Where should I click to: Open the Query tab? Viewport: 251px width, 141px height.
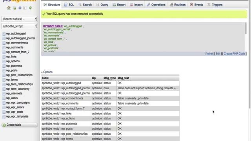click(x=102, y=5)
